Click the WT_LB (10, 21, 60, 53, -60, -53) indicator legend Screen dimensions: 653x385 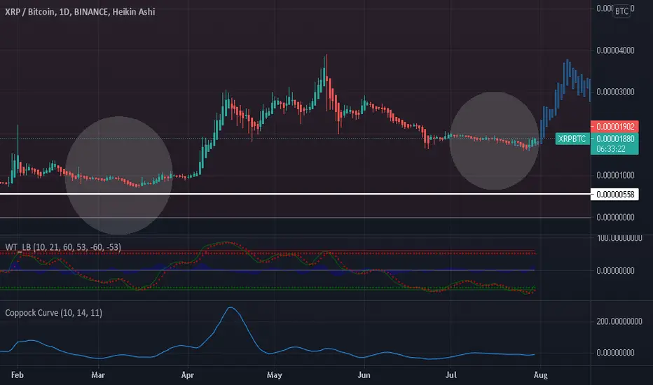point(63,247)
